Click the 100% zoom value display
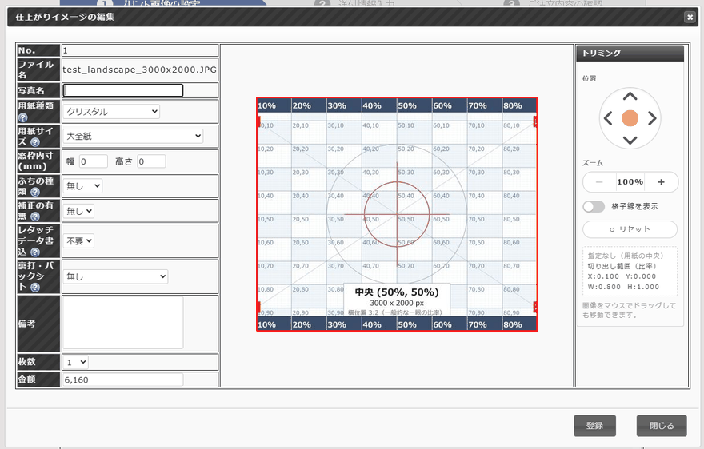This screenshot has width=704, height=449. (630, 182)
